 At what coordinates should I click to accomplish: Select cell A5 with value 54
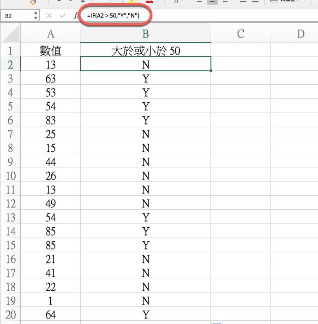pyautogui.click(x=50, y=106)
